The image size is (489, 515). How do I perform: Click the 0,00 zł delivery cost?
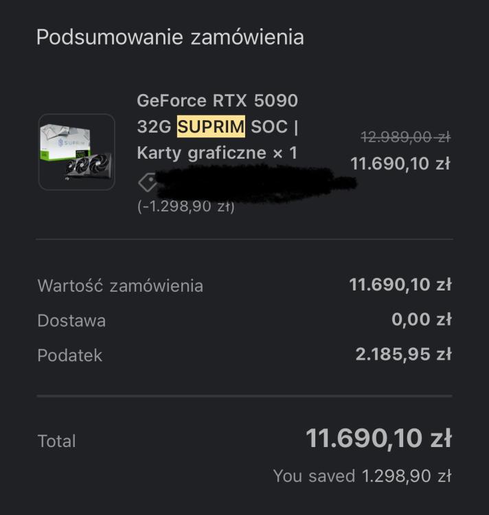click(421, 319)
